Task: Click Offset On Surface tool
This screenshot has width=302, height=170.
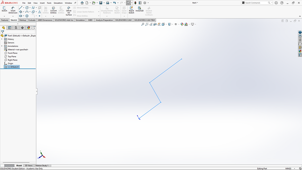Action: pos(69,11)
